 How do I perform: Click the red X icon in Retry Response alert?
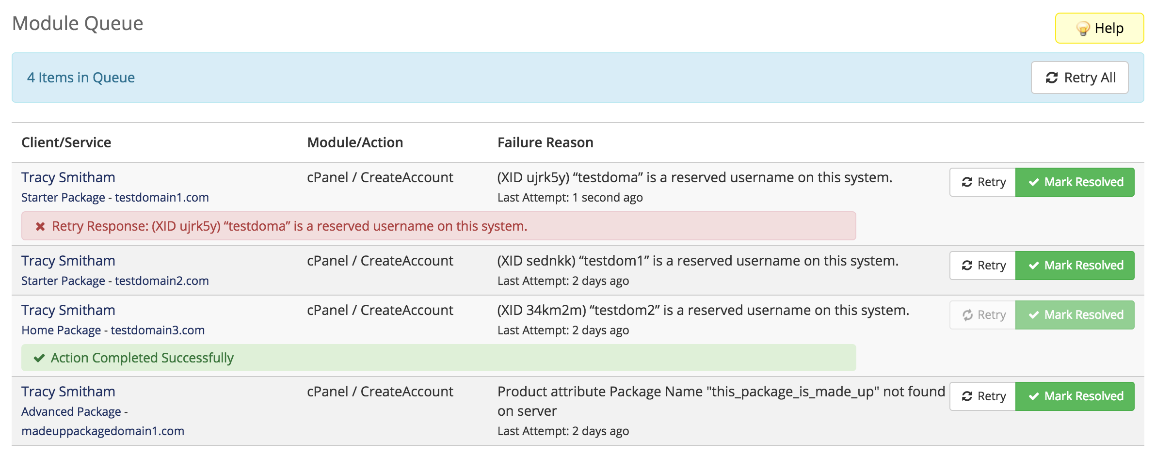coord(40,226)
